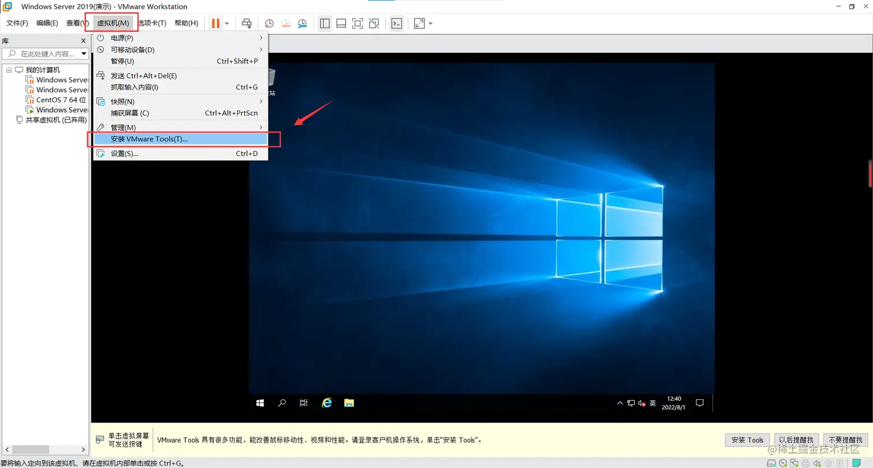Open the snapshot manager

point(303,23)
